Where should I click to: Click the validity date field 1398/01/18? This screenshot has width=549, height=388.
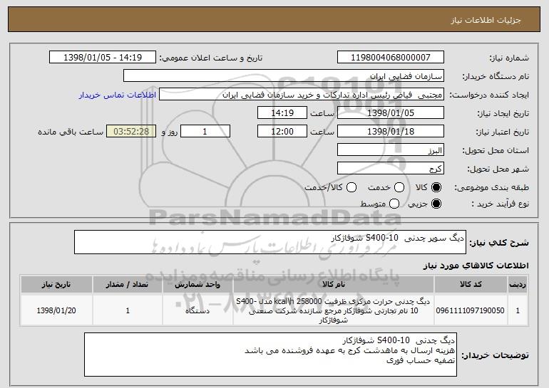[391, 132]
